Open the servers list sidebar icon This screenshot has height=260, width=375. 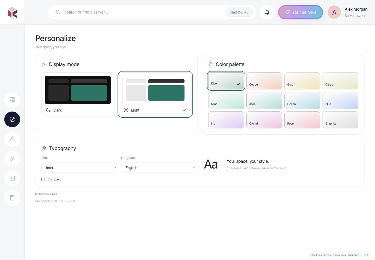click(x=12, y=100)
